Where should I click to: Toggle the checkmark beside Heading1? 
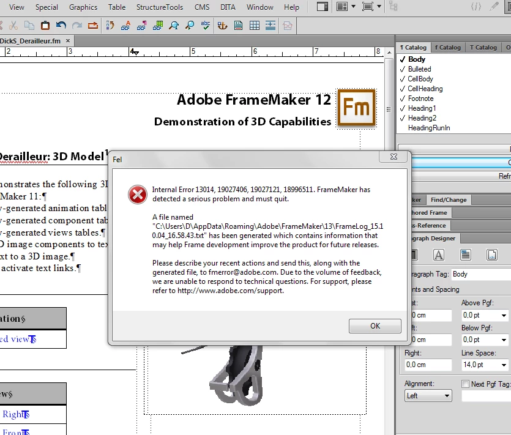click(x=403, y=108)
